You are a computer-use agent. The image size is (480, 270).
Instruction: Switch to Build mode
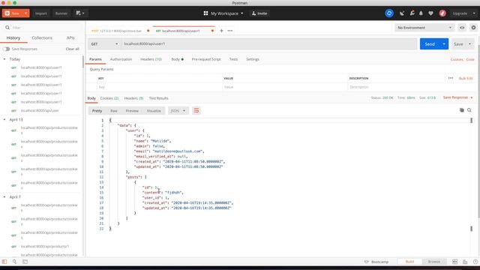pos(409,262)
